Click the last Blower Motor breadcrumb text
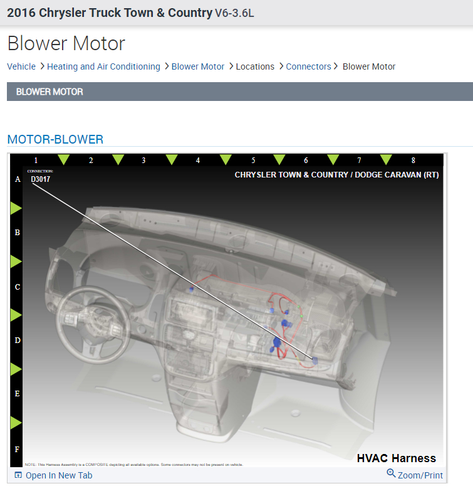The image size is (473, 491). tap(369, 66)
